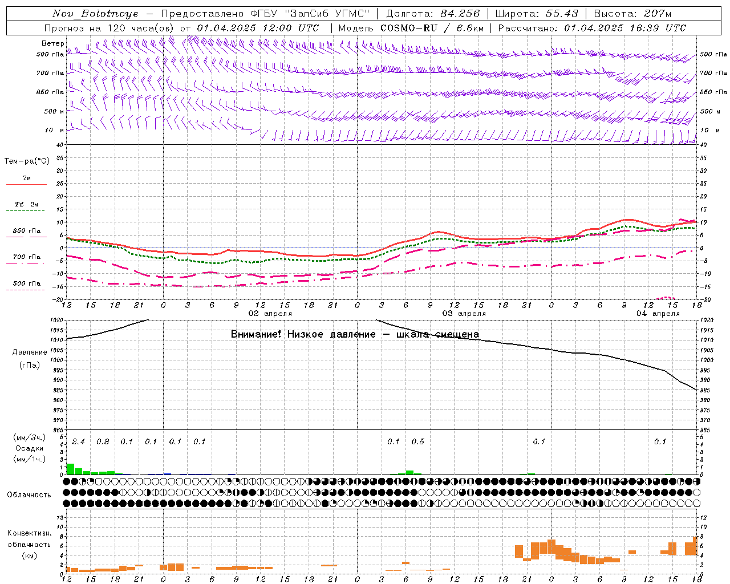The width and height of the screenshot is (730, 584).
Task: Click the dash-dot pink line sample under legend '500 гПа'
Action: (25, 290)
